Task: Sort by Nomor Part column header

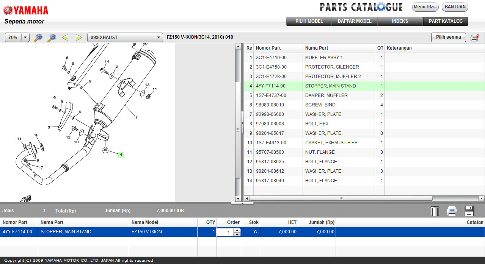Action: 278,48
